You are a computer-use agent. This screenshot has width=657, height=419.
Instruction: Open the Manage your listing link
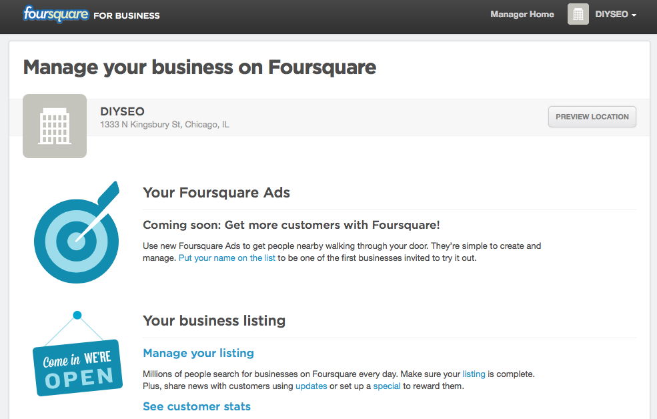(198, 353)
